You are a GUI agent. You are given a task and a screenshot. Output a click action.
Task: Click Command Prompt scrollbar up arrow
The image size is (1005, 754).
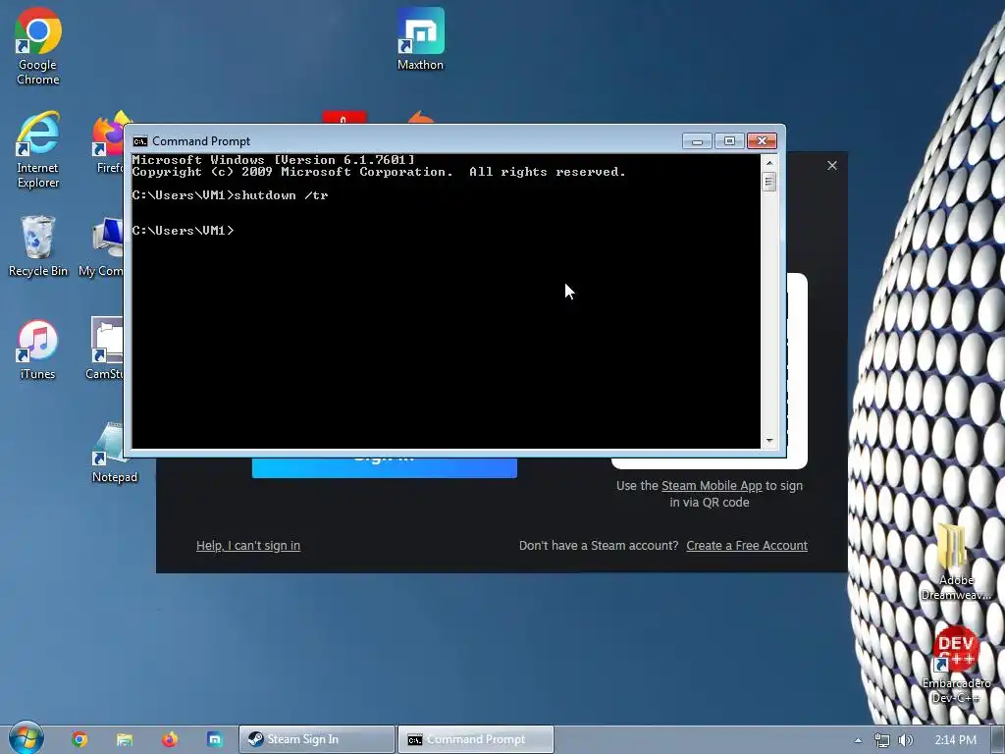pos(769,163)
